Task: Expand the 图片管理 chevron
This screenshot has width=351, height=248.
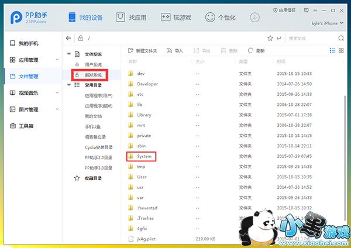Action: click(57, 109)
